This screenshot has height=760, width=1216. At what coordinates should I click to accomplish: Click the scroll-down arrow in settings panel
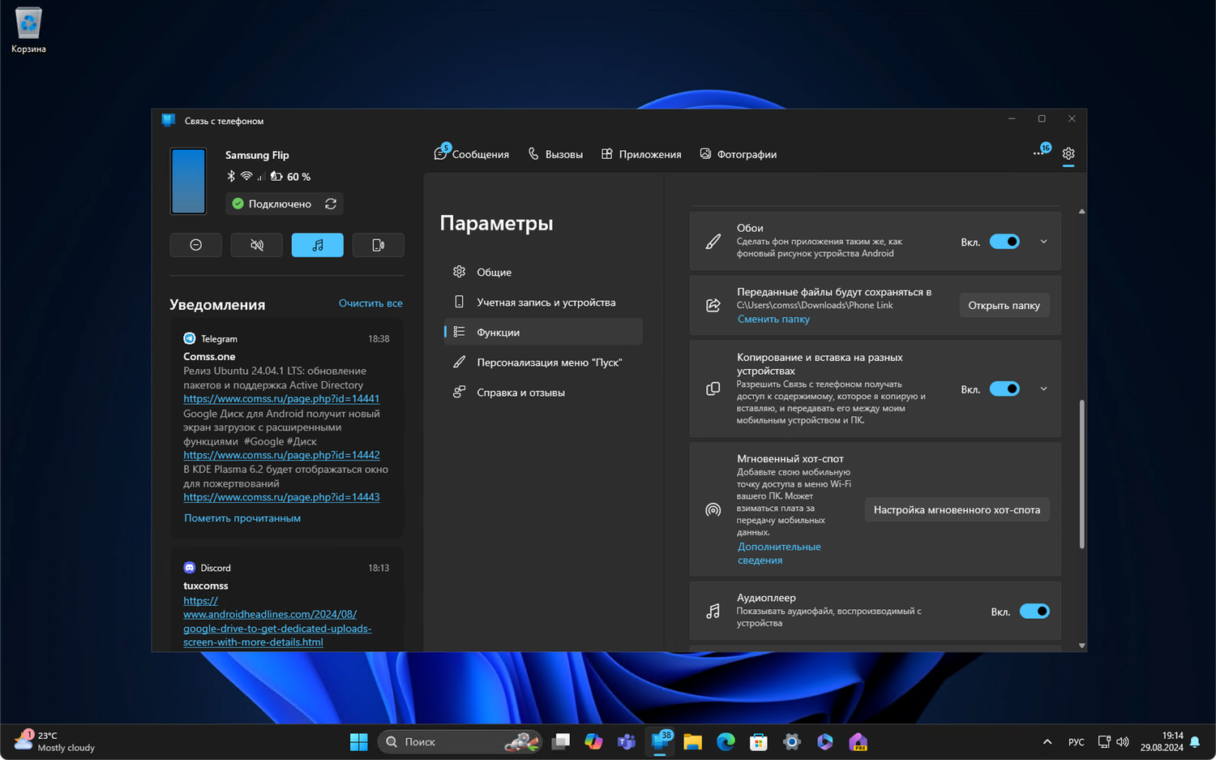click(x=1081, y=646)
